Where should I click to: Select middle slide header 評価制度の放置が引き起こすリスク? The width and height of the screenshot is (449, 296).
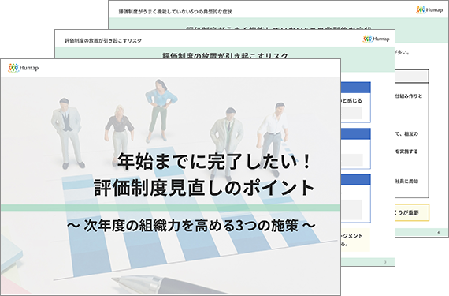(x=103, y=41)
